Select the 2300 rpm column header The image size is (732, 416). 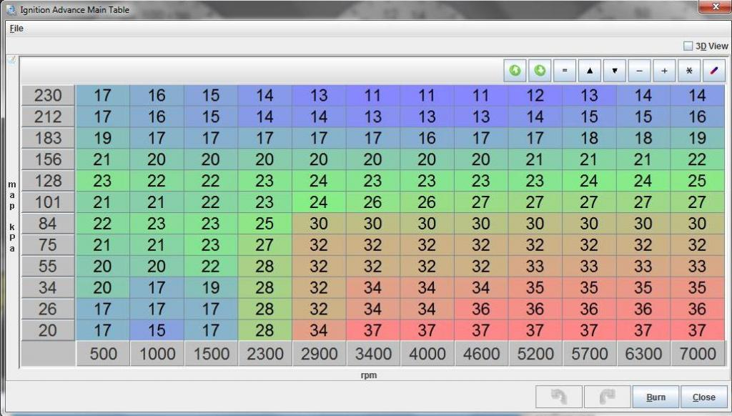(x=264, y=354)
